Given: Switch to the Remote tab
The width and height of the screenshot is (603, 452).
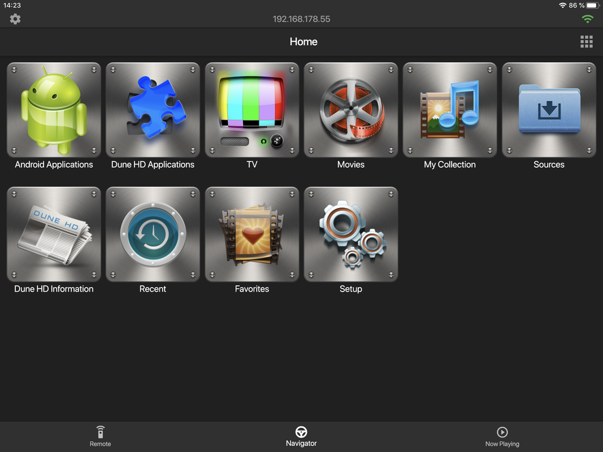Looking at the screenshot, I should click(101, 437).
